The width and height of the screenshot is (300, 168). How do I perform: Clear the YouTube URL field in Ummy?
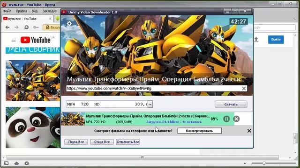pos(244,88)
